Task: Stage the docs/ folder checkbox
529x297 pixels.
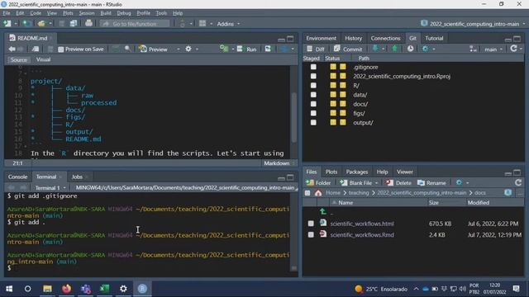Action: [x=313, y=104]
